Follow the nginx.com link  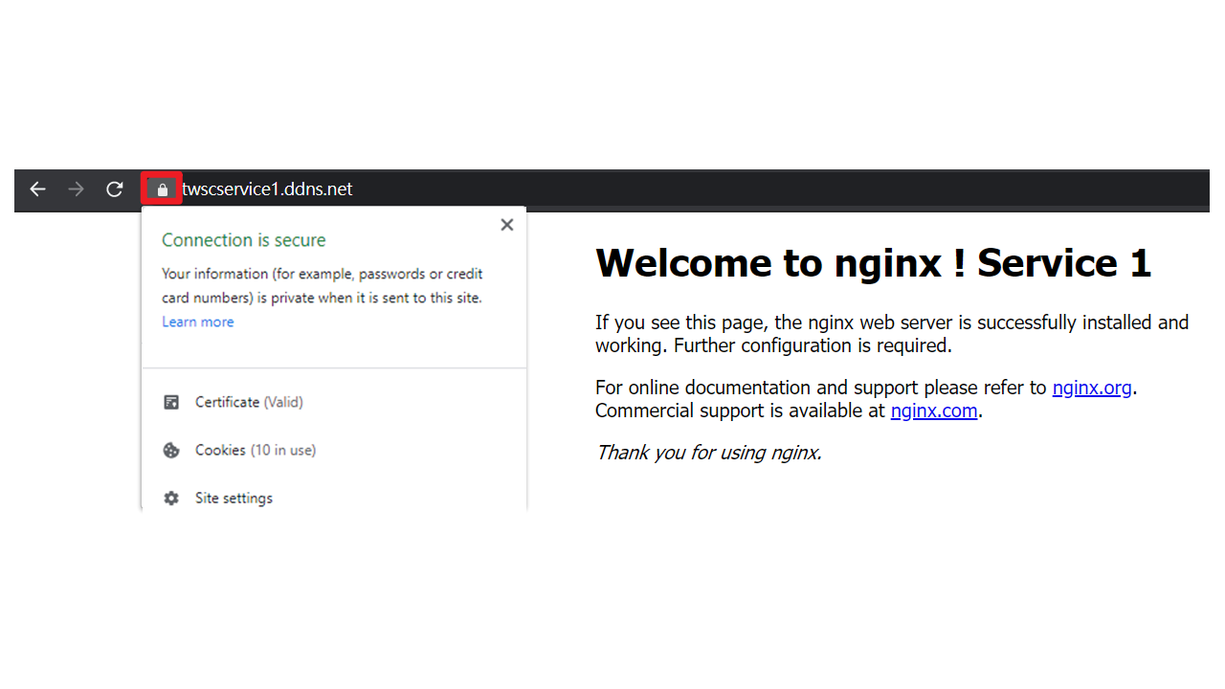click(934, 411)
